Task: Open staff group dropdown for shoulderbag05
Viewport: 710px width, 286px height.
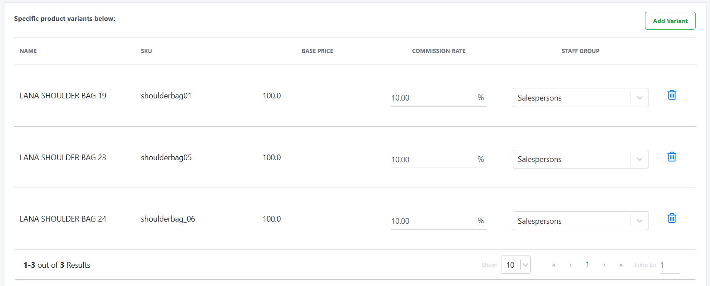Action: pyautogui.click(x=580, y=159)
